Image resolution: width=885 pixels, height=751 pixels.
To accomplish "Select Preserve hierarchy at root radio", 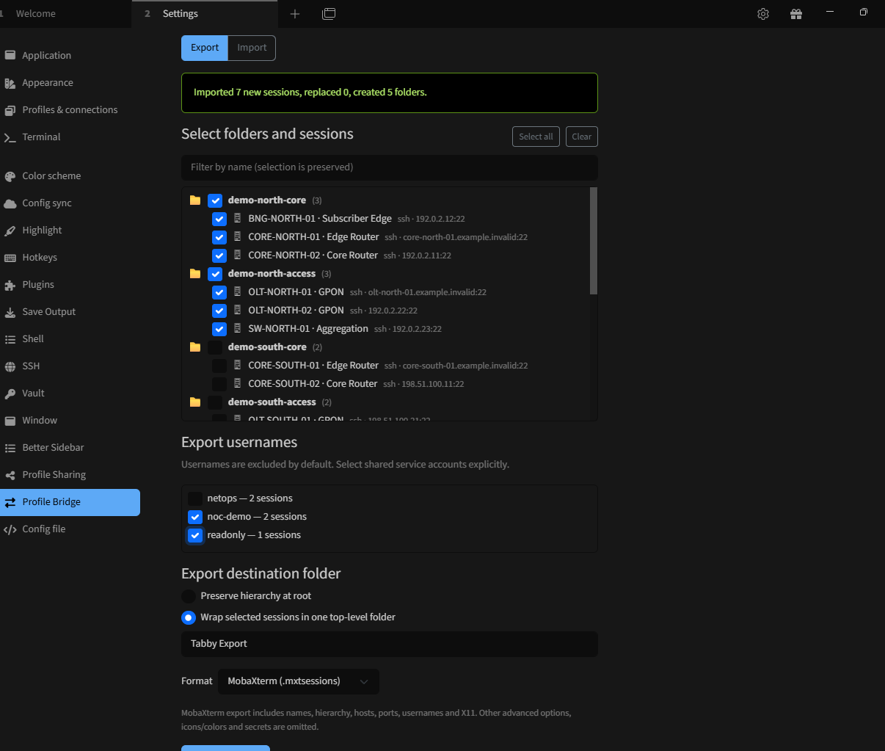I will click(x=189, y=596).
